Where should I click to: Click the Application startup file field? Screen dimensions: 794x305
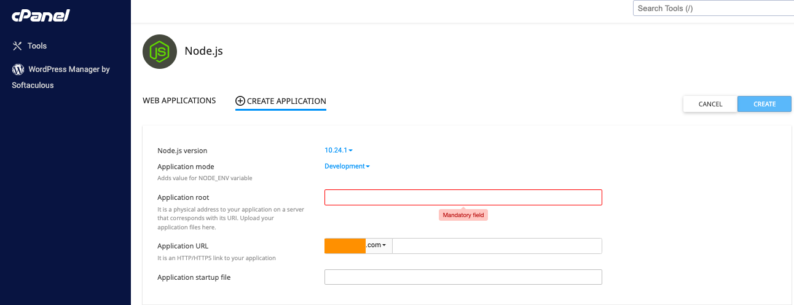pos(463,277)
